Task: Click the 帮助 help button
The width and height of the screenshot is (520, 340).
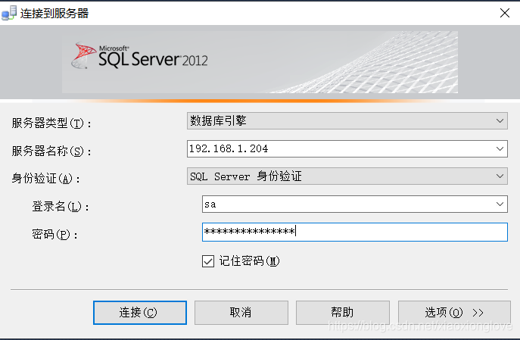Action: point(343,313)
